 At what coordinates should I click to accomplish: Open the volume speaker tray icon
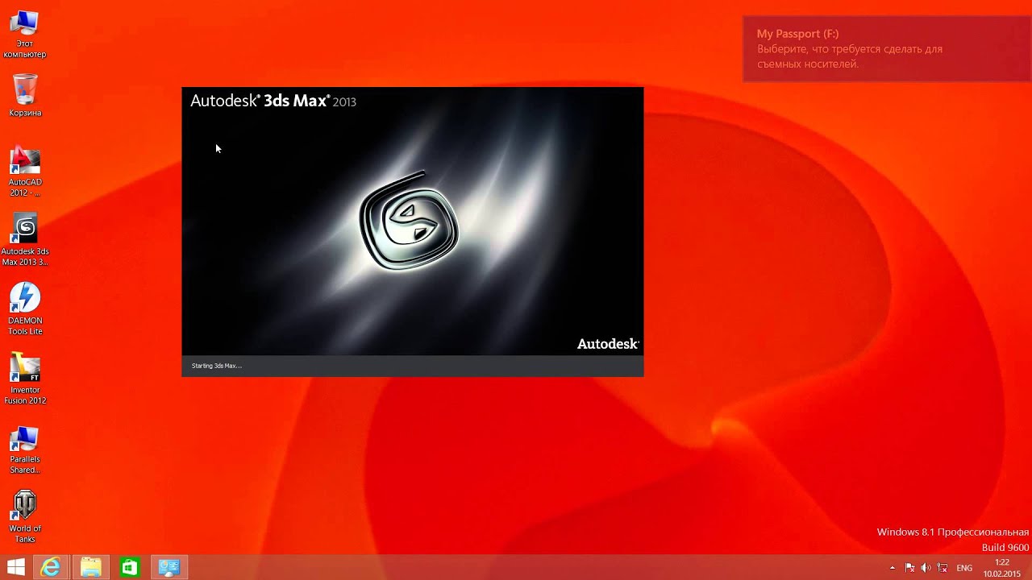[926, 568]
